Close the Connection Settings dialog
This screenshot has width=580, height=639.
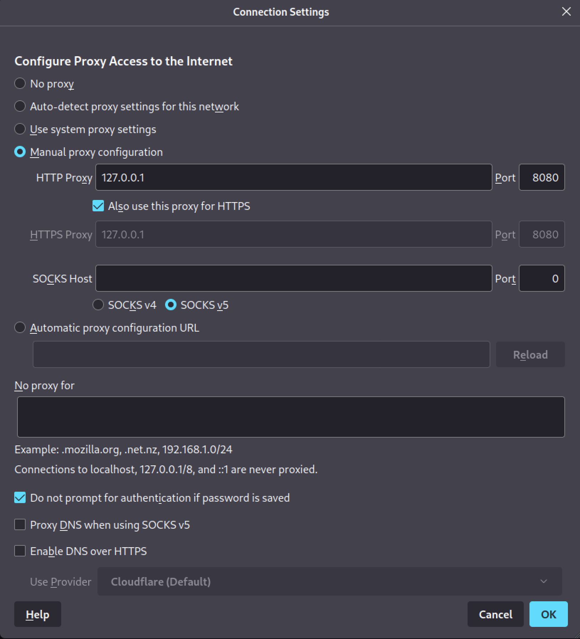[x=566, y=12]
